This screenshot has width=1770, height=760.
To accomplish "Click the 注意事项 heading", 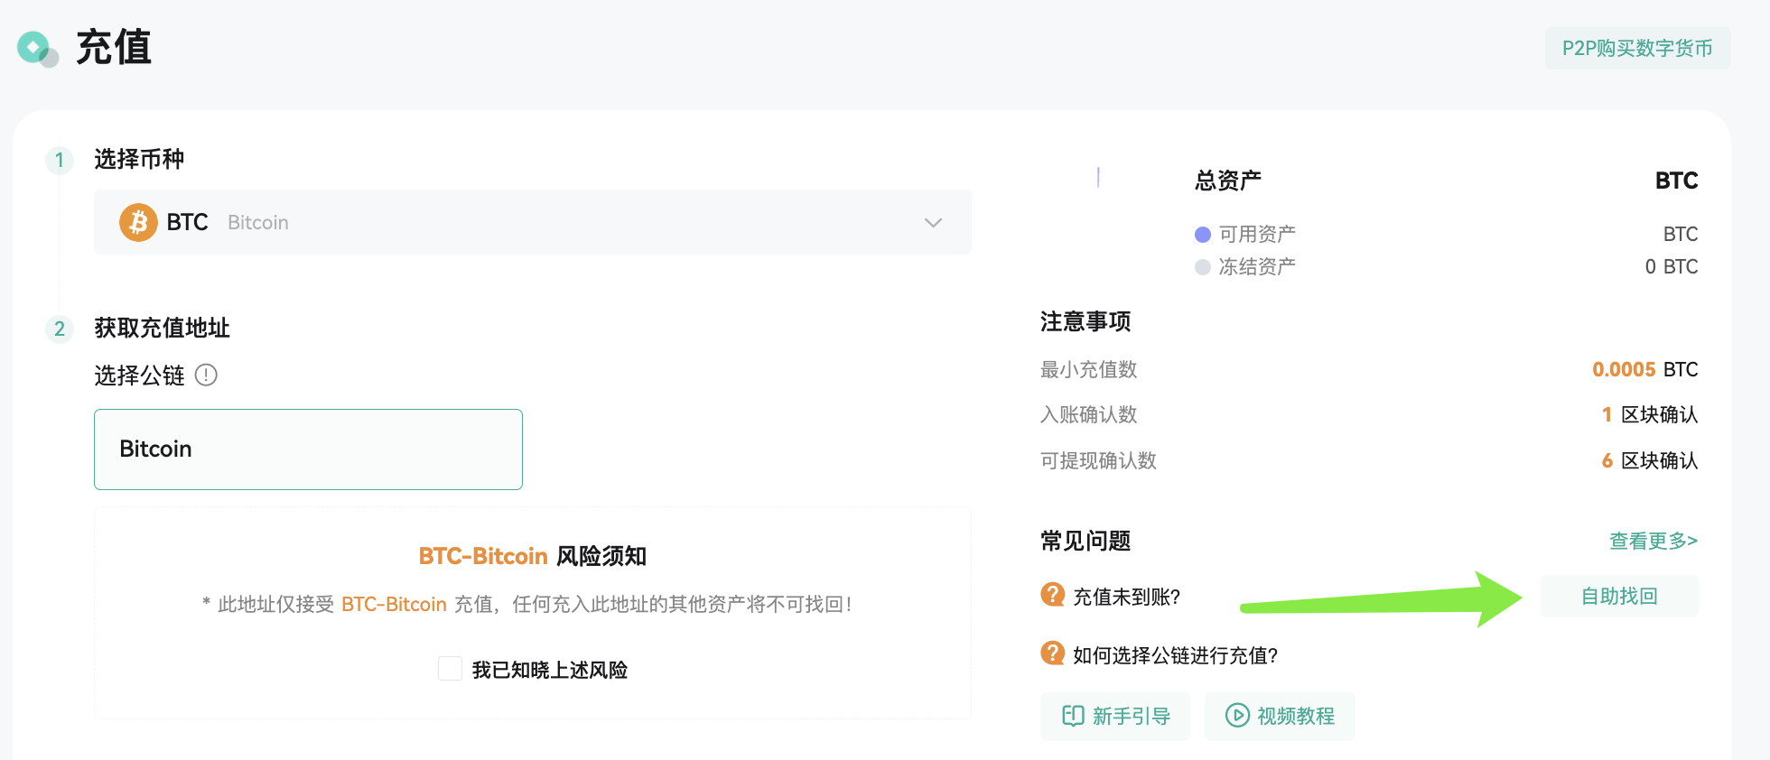I will click(1085, 321).
